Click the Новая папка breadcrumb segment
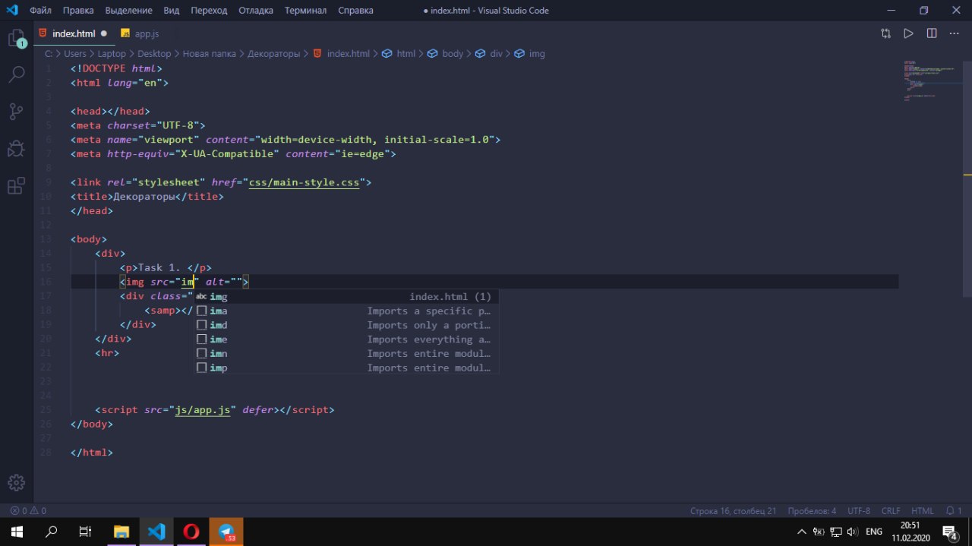The width and height of the screenshot is (972, 546). pos(210,54)
